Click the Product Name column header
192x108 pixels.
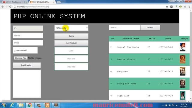[131, 39]
